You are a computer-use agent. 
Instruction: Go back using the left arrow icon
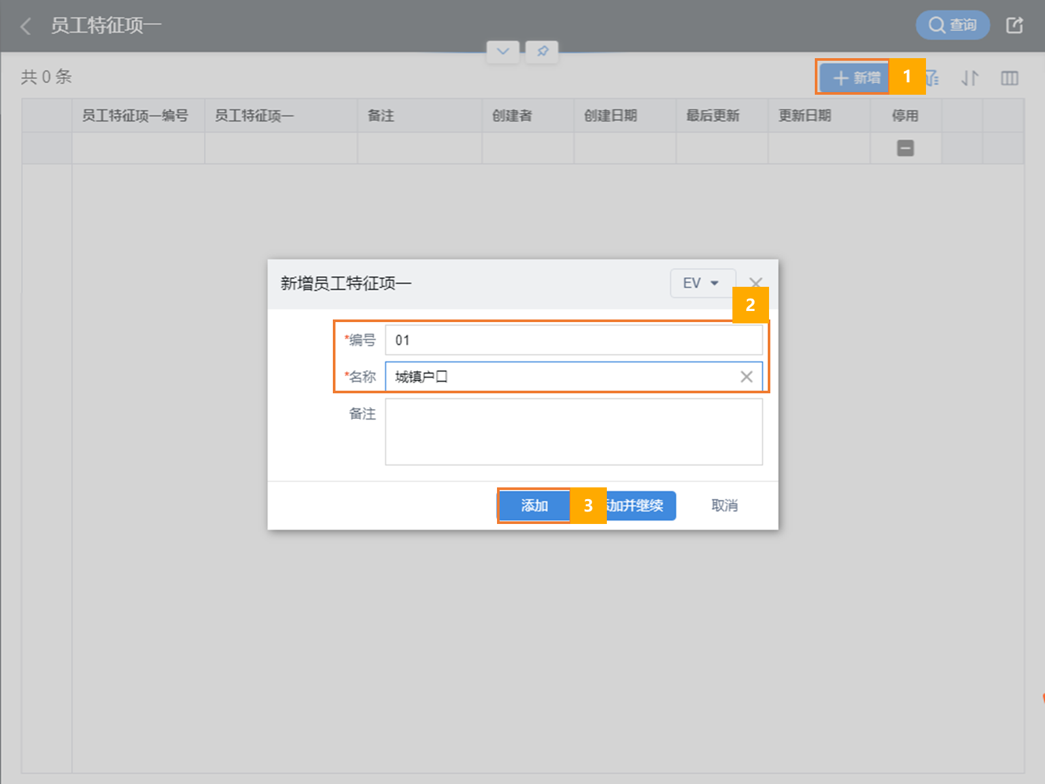tap(26, 26)
